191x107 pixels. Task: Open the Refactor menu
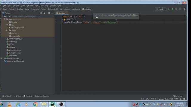tap(30, 6)
